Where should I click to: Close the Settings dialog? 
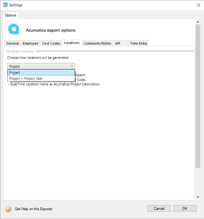click(x=198, y=5)
